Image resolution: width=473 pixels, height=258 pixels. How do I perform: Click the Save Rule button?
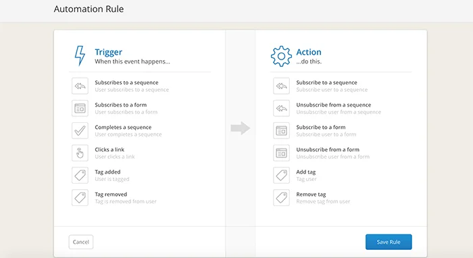click(389, 242)
